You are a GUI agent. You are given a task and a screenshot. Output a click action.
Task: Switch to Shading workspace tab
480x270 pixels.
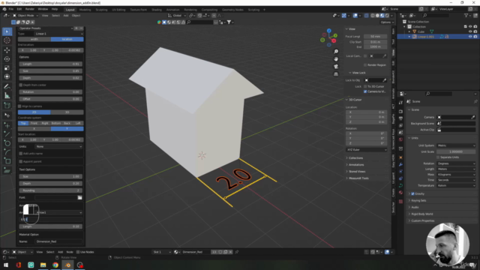[157, 10]
